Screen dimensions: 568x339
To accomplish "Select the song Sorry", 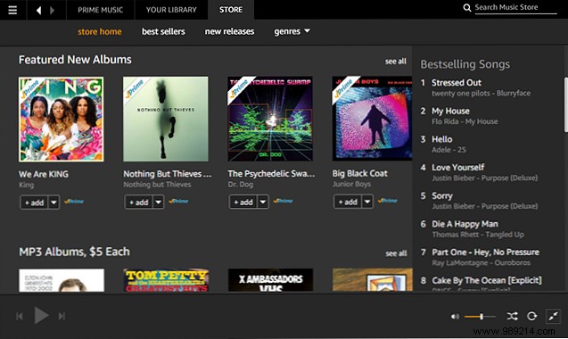I will coord(442,196).
